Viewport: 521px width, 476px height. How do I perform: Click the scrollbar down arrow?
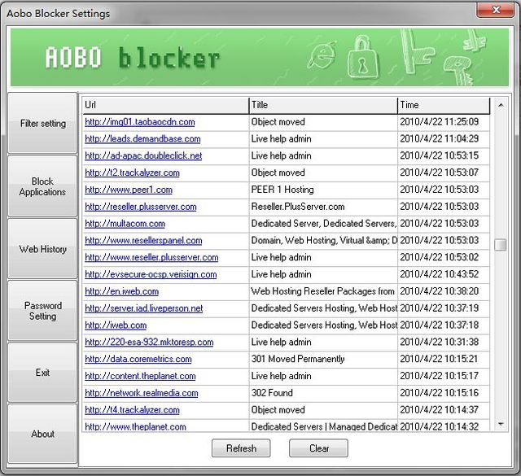(x=501, y=424)
